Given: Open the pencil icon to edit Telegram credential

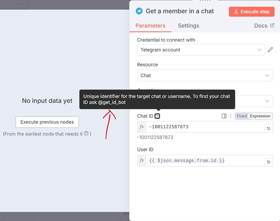Looking at the screenshot, I should pos(270,50).
